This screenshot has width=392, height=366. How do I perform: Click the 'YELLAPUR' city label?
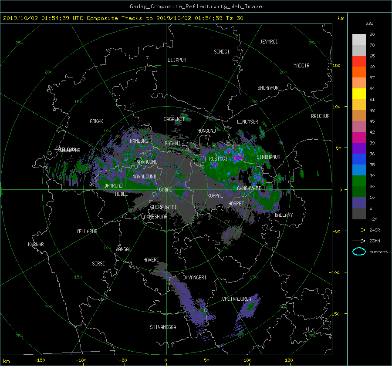(x=87, y=232)
